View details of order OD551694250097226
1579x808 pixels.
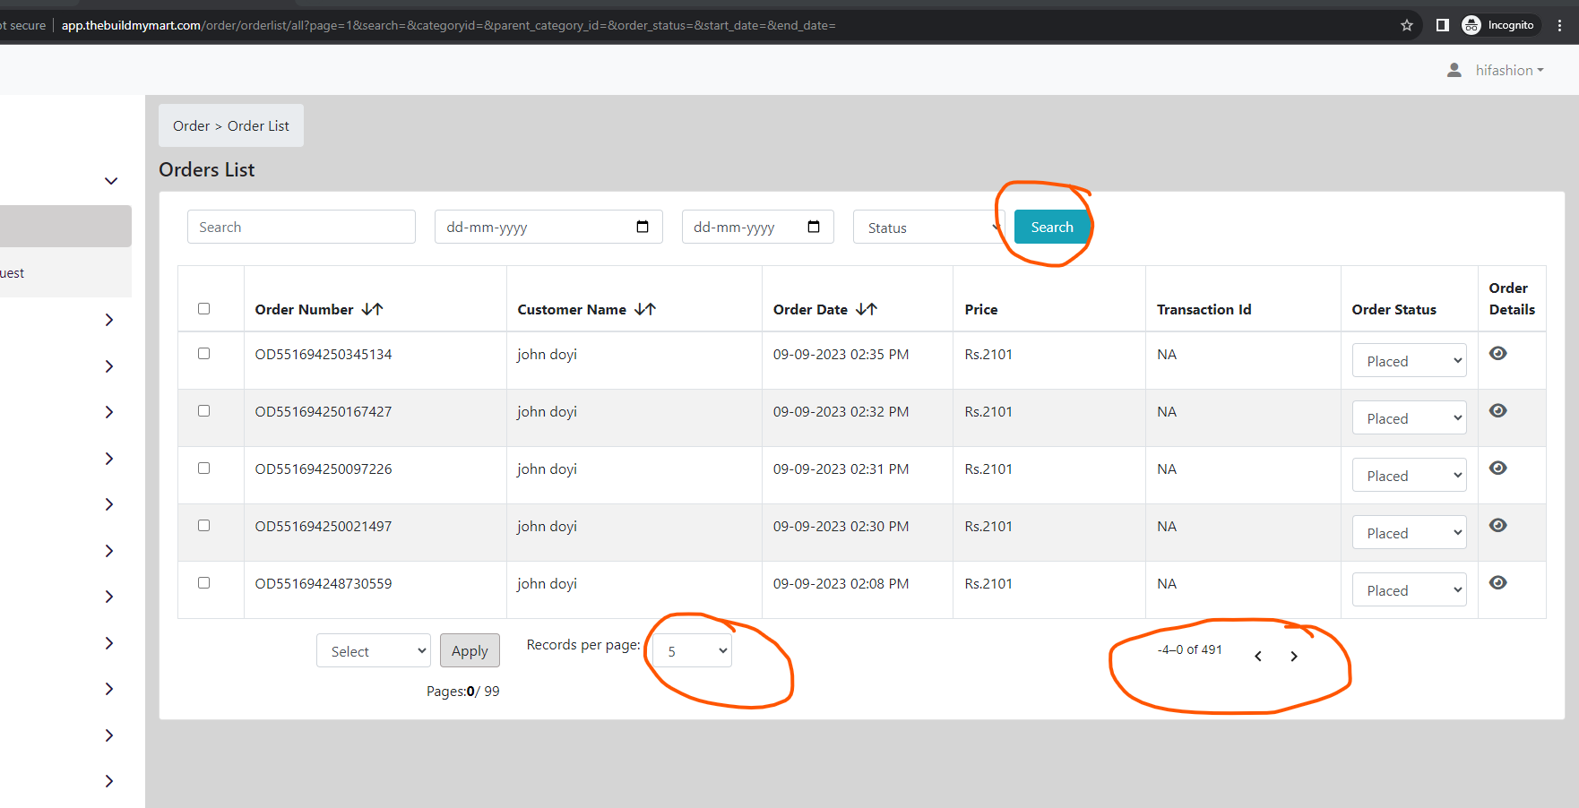pyautogui.click(x=1497, y=468)
